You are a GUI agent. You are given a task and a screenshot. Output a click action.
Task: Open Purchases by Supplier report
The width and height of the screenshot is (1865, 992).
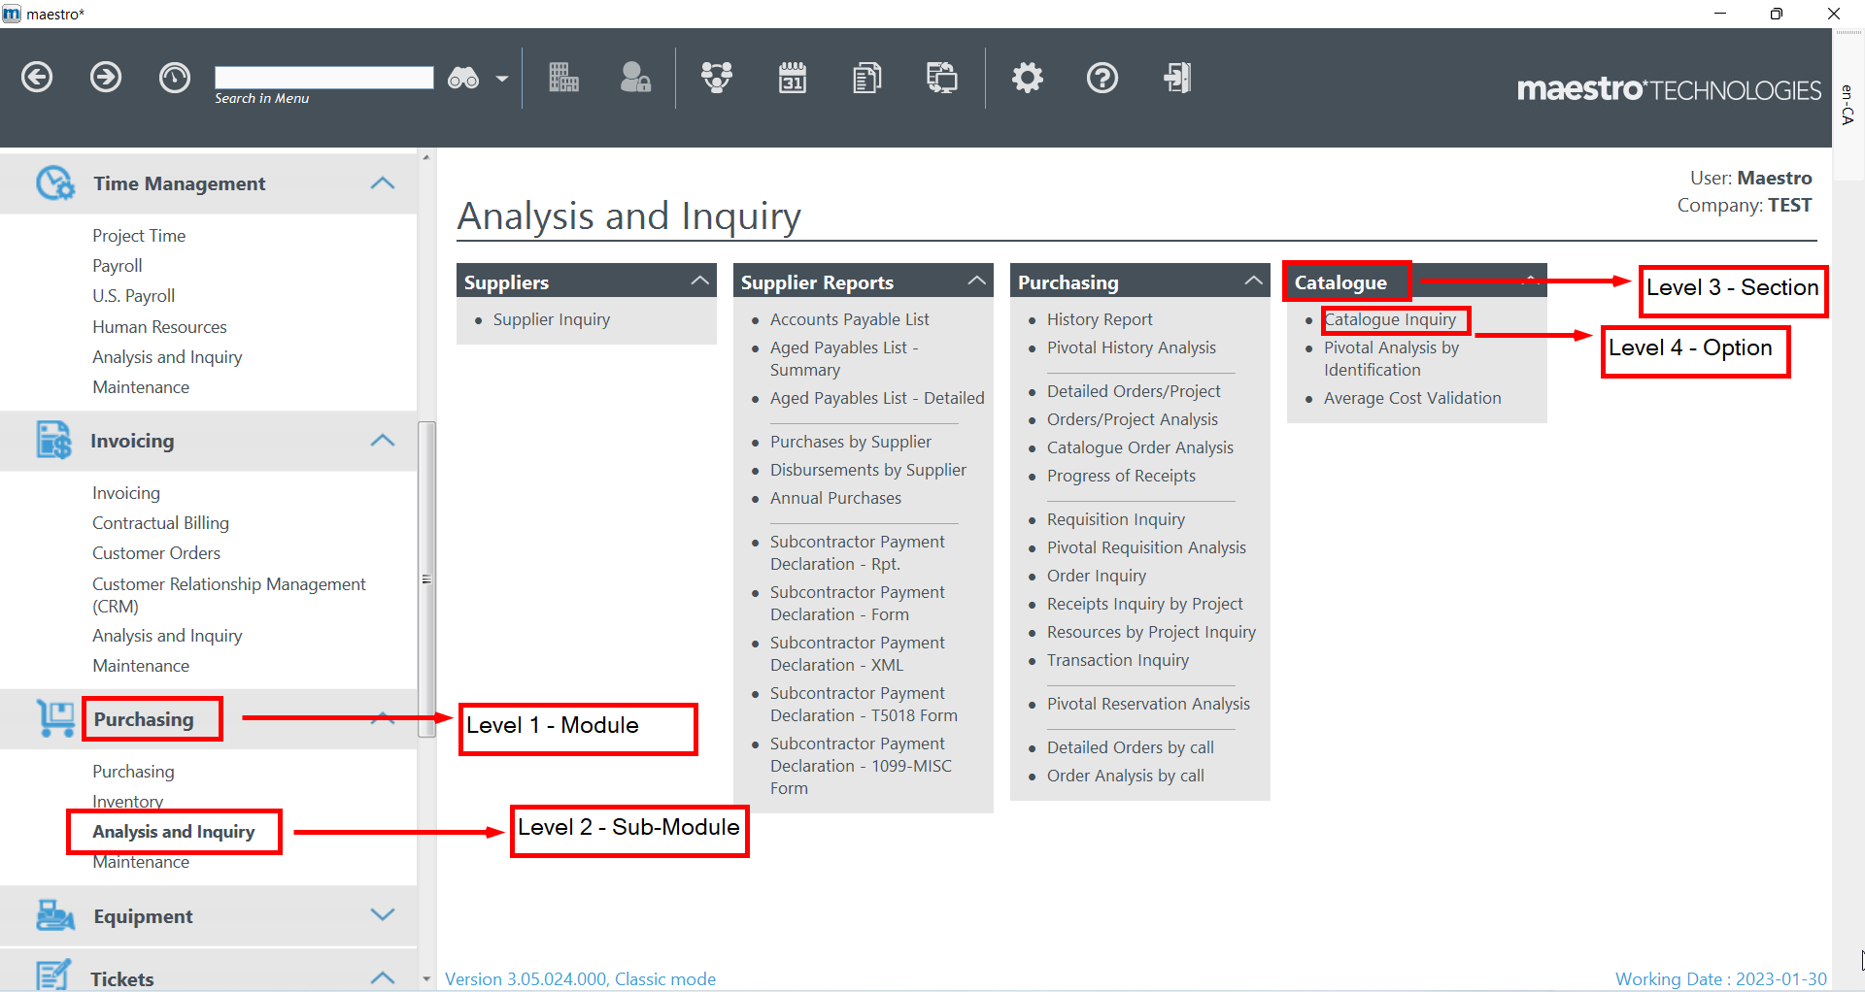pyautogui.click(x=851, y=442)
